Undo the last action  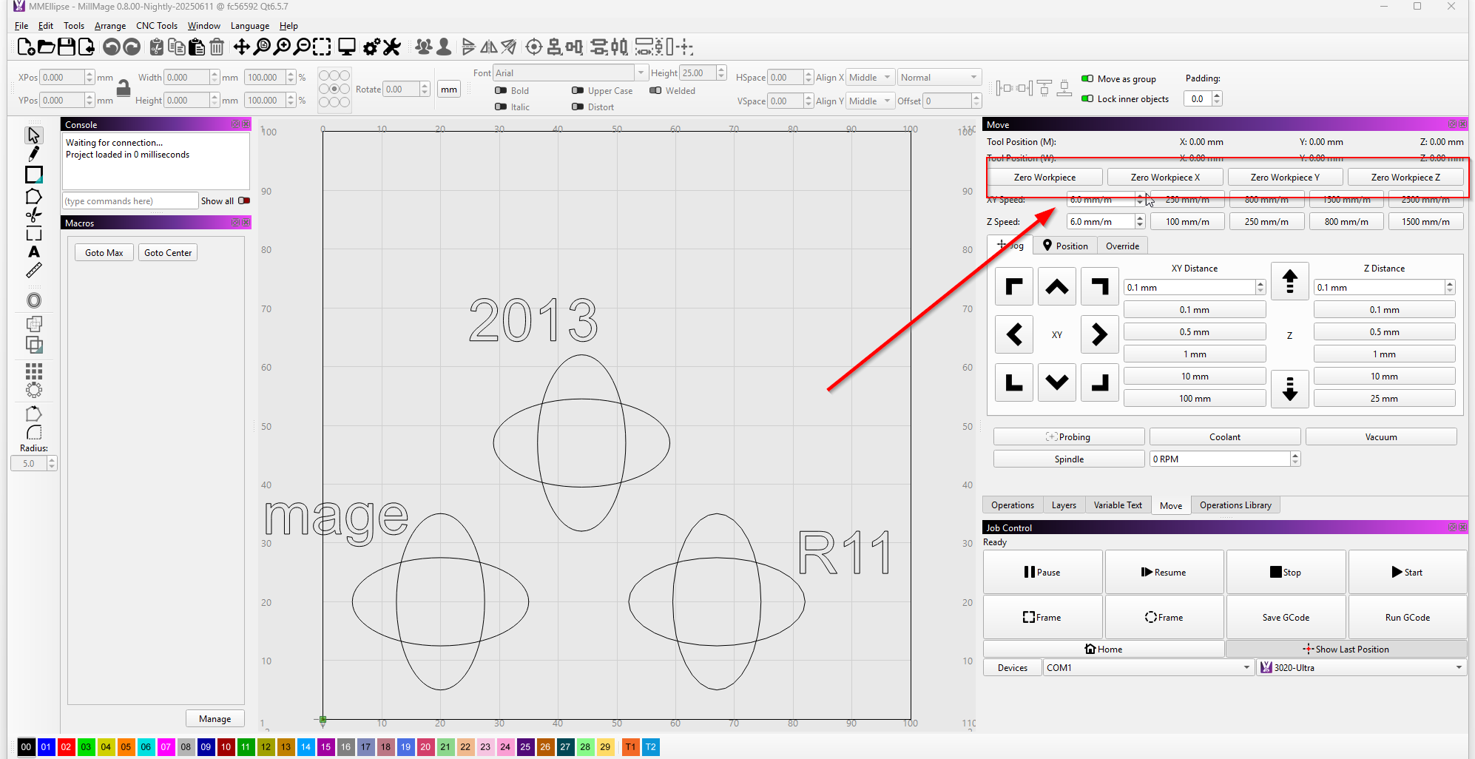(x=111, y=47)
